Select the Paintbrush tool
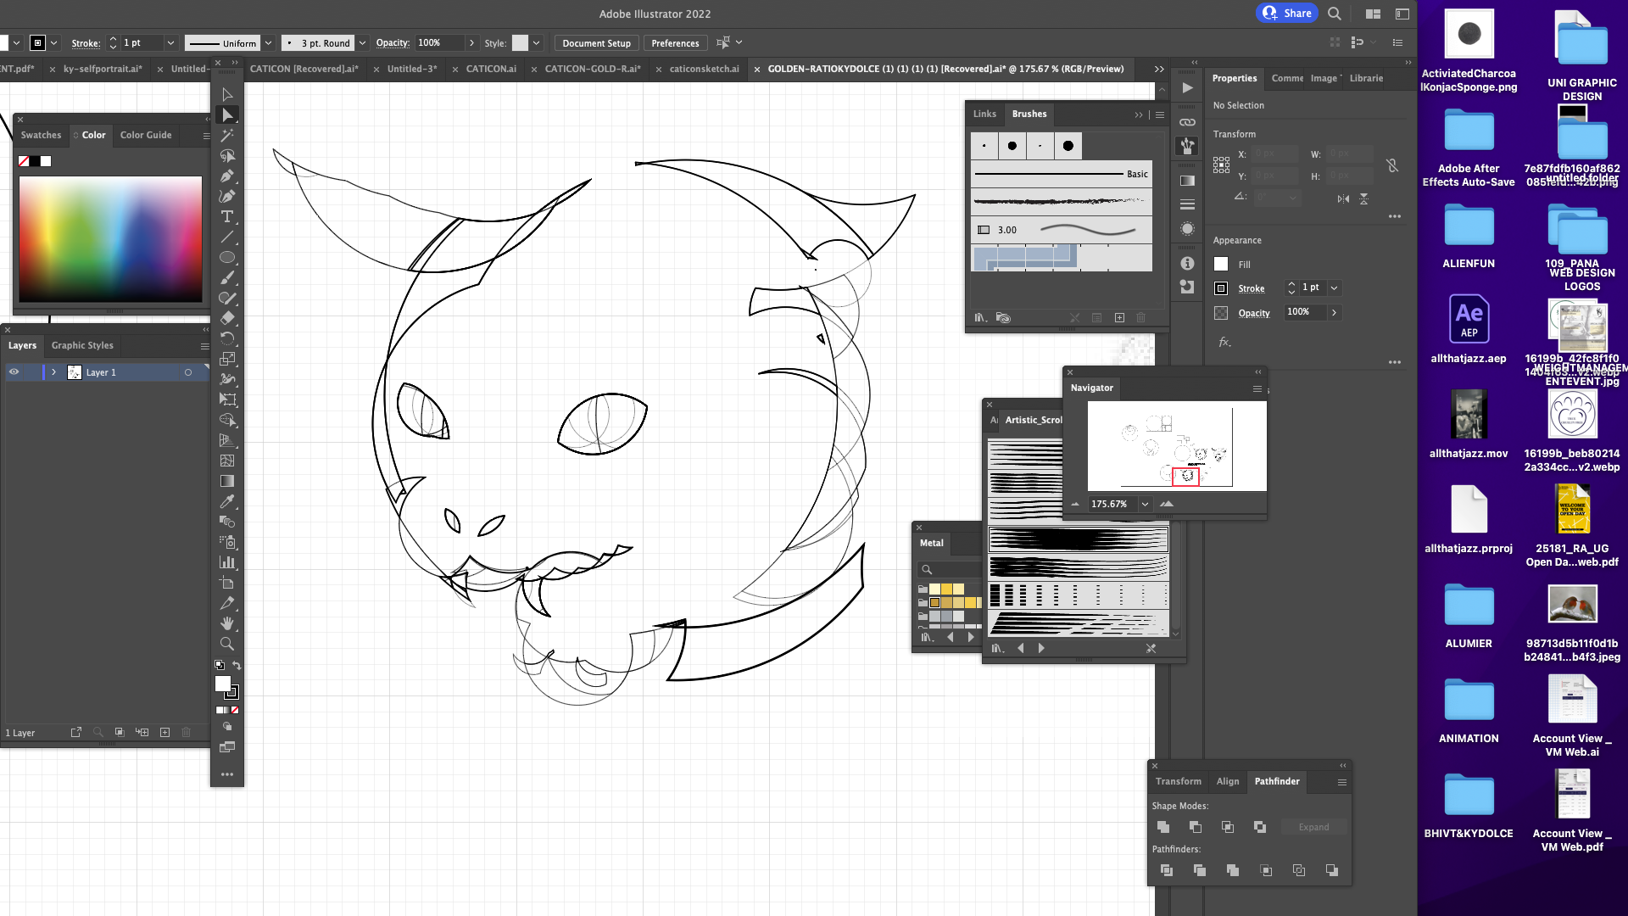The width and height of the screenshot is (1628, 916). click(x=227, y=278)
